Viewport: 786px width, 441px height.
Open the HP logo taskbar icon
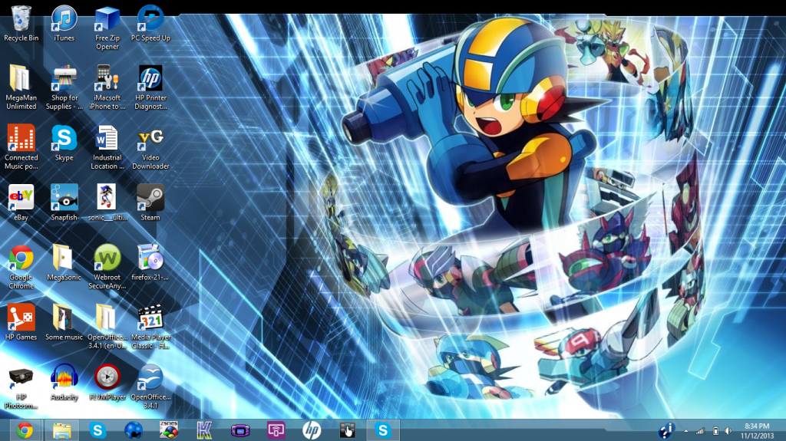(312, 430)
